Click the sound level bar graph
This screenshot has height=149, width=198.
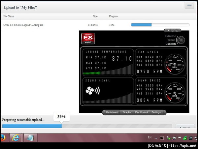pos(108,98)
